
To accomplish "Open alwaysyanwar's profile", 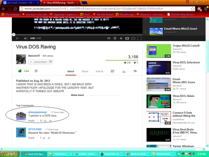I will (38, 112).
